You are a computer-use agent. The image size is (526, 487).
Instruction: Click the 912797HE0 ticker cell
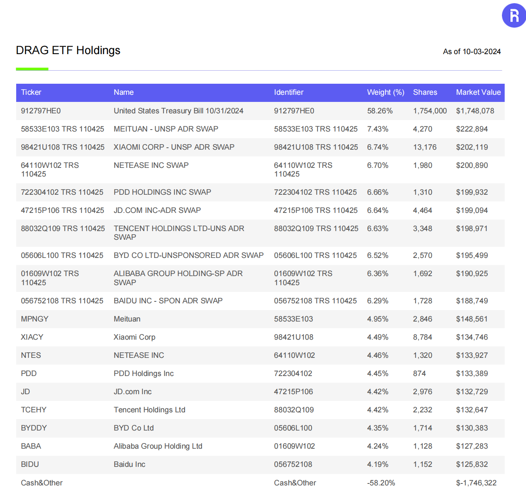[x=41, y=111]
